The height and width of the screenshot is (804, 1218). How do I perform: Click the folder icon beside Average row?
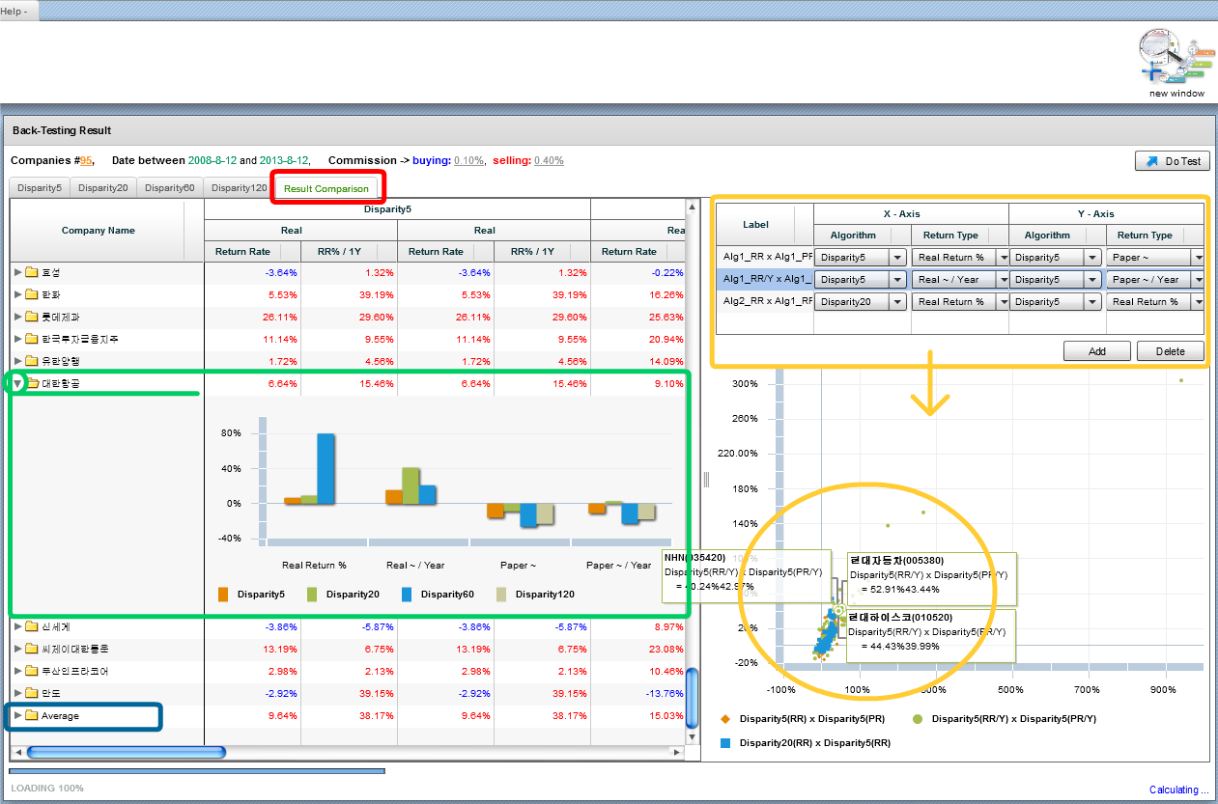point(32,716)
